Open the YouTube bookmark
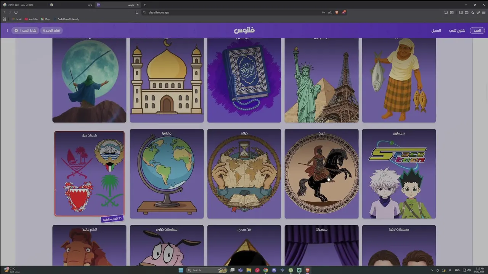488x274 pixels. point(31,19)
